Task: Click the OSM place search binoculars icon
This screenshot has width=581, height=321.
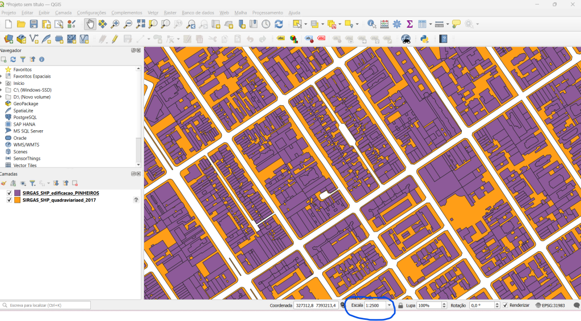Action: pos(406,39)
